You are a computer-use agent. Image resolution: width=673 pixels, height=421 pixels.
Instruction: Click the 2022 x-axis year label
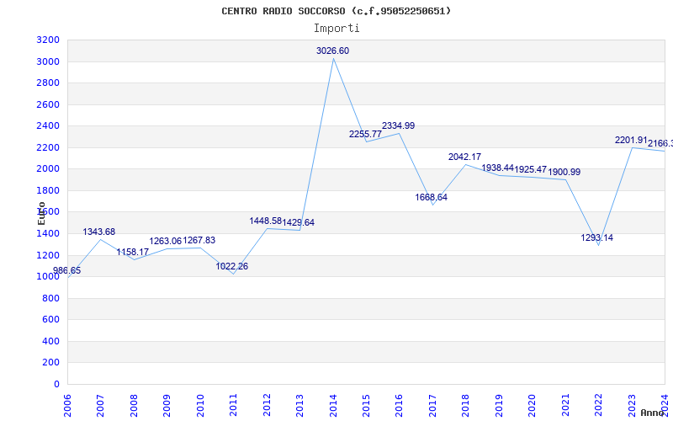pyautogui.click(x=598, y=406)
